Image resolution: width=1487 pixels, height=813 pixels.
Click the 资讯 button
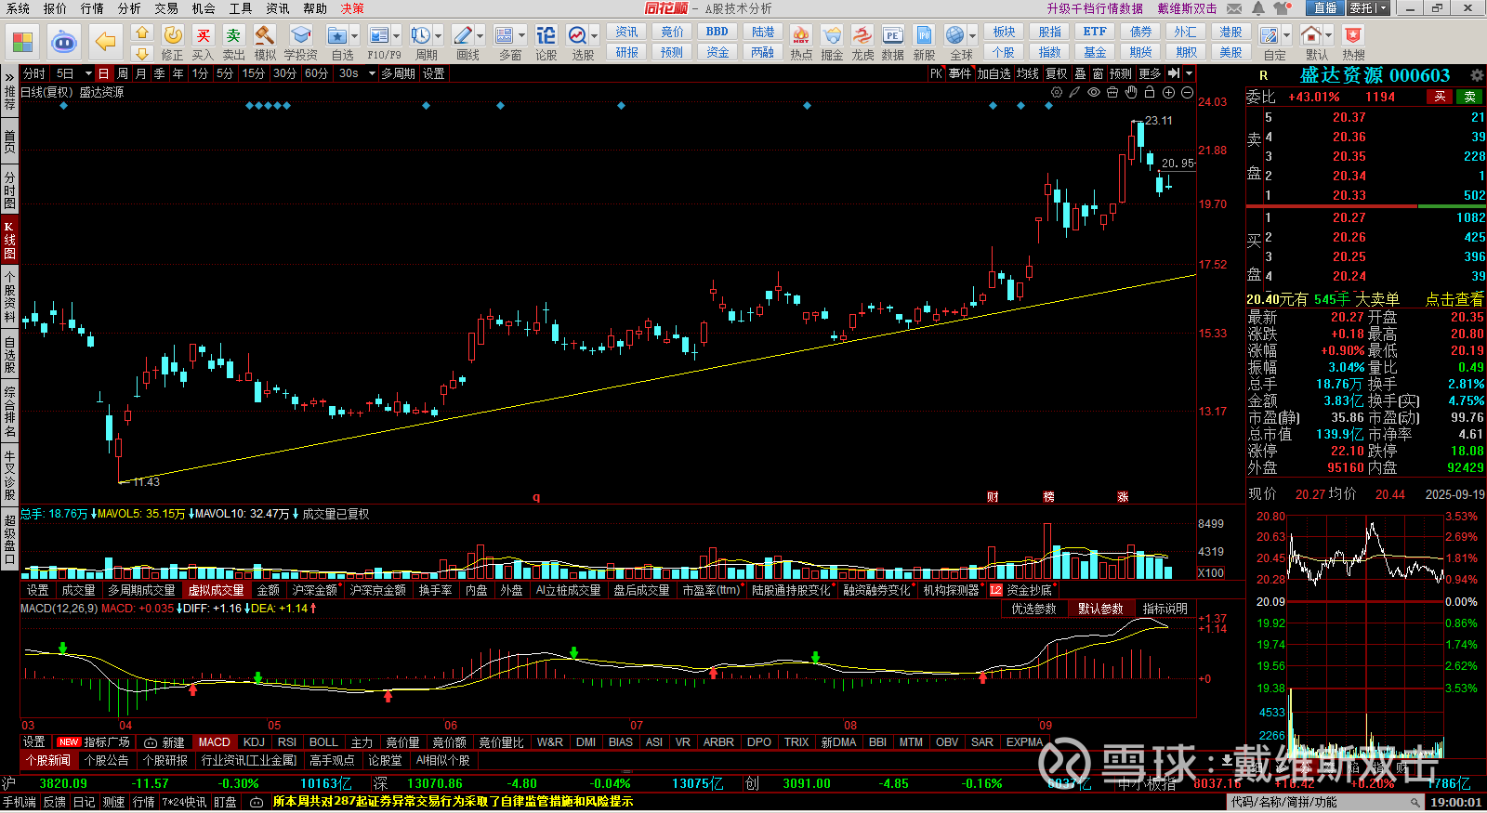pos(626,32)
